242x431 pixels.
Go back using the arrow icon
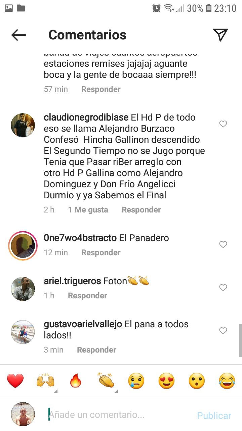[x=19, y=35]
